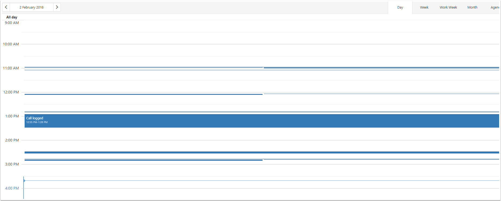Viewport: 501px width, 201px height.
Task: Go to the previous day arrow
Action: 6,7
